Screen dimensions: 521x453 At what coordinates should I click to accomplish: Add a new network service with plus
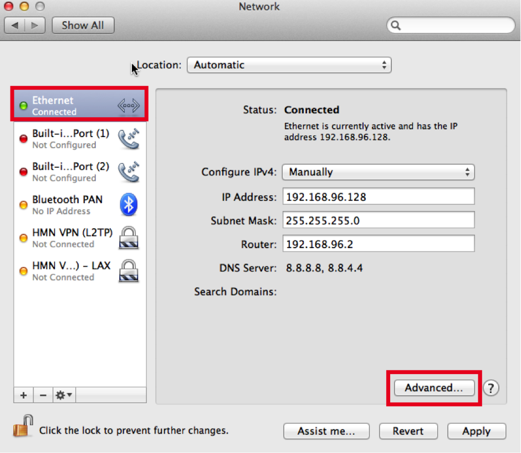23,395
